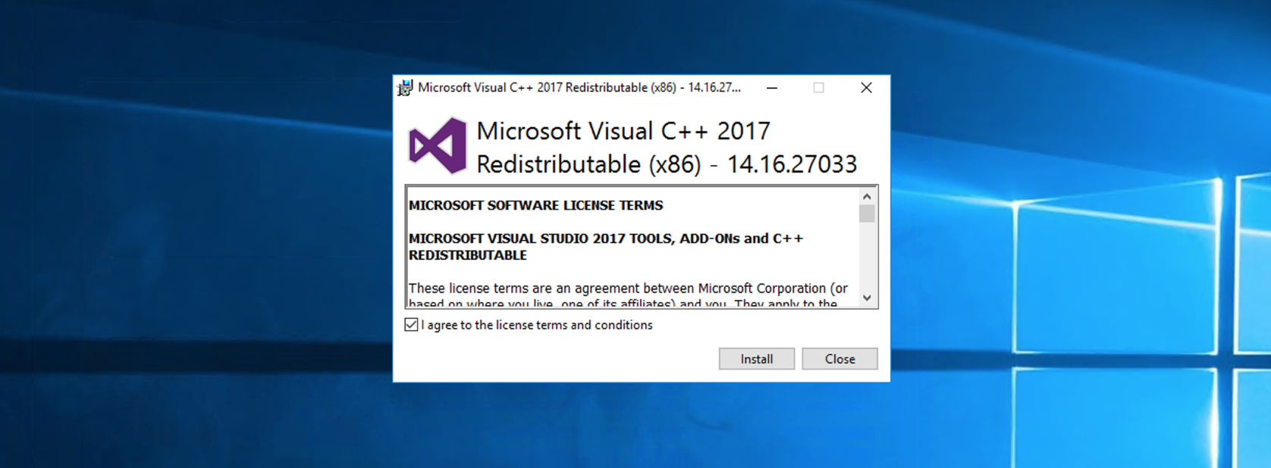Click the installer icon in the title bar
Image resolution: width=1271 pixels, height=468 pixels.
[405, 88]
